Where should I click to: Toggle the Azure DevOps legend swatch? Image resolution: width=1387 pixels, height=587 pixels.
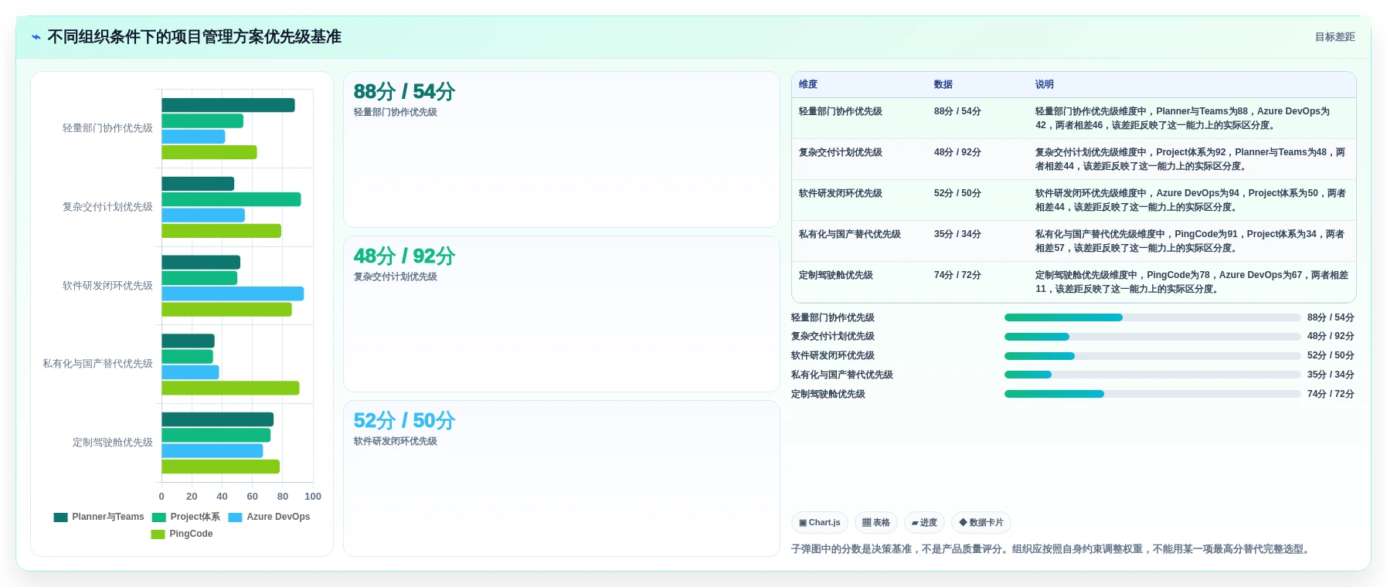(235, 517)
